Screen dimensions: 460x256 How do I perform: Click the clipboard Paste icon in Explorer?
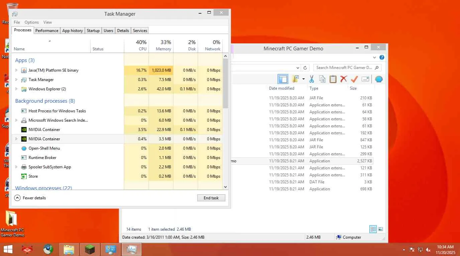pos(333,79)
